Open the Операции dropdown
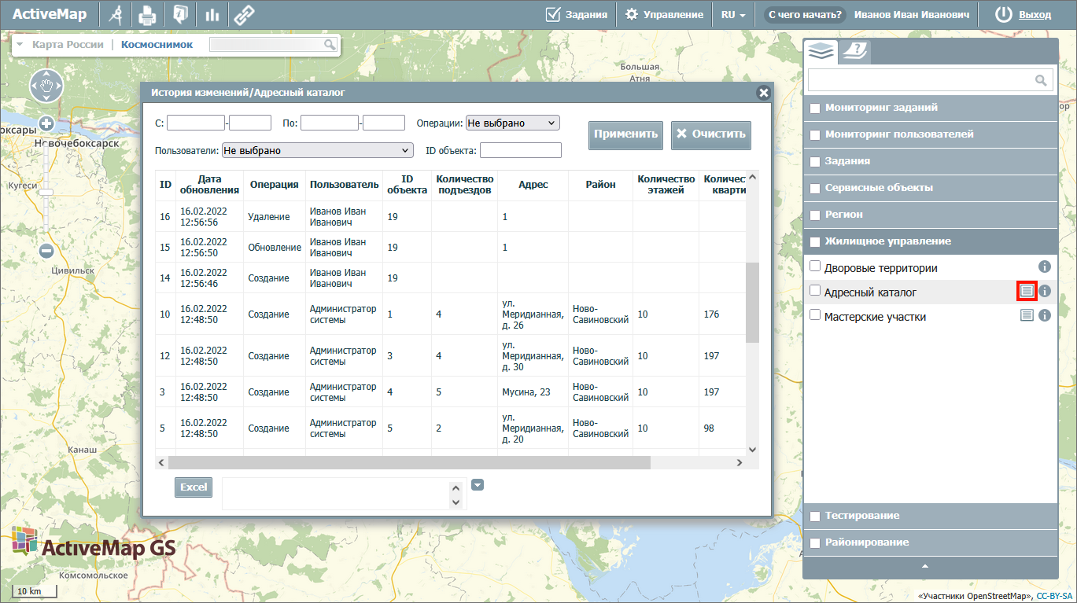The width and height of the screenshot is (1077, 603). pos(512,123)
